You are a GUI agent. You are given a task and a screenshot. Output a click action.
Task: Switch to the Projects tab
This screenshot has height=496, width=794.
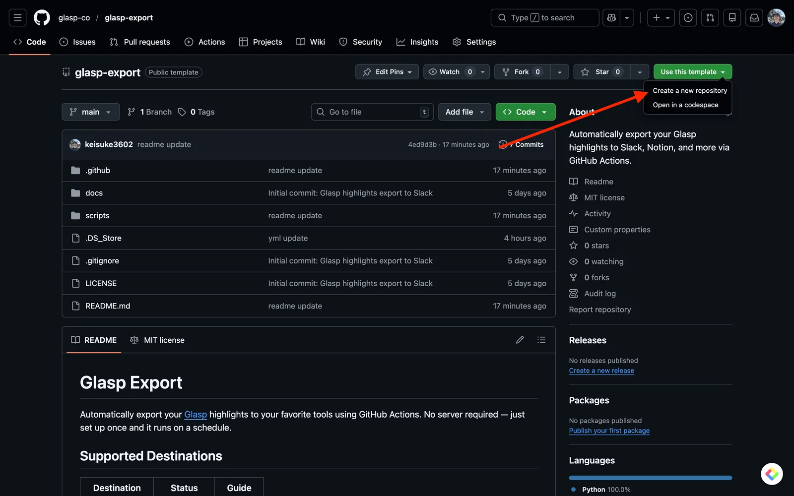[261, 42]
